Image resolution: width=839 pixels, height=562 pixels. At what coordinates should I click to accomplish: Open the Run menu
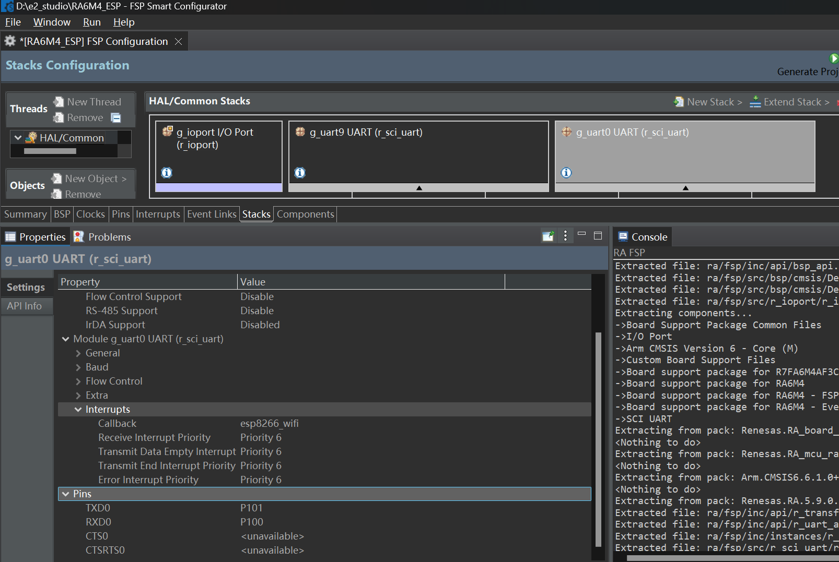92,22
